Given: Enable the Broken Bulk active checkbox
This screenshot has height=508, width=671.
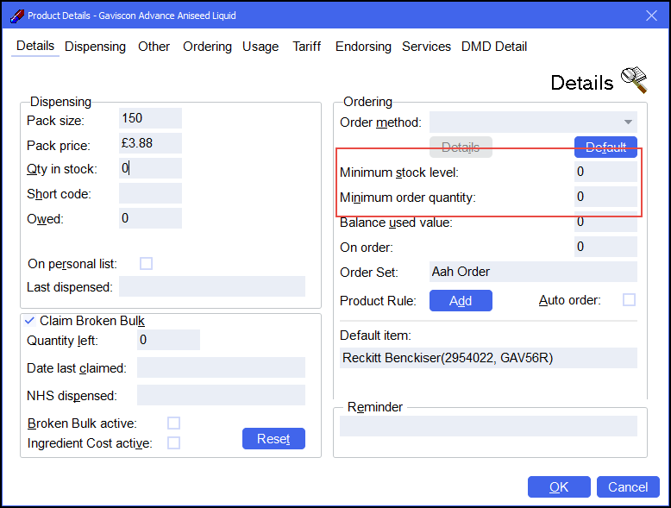Looking at the screenshot, I should (173, 423).
